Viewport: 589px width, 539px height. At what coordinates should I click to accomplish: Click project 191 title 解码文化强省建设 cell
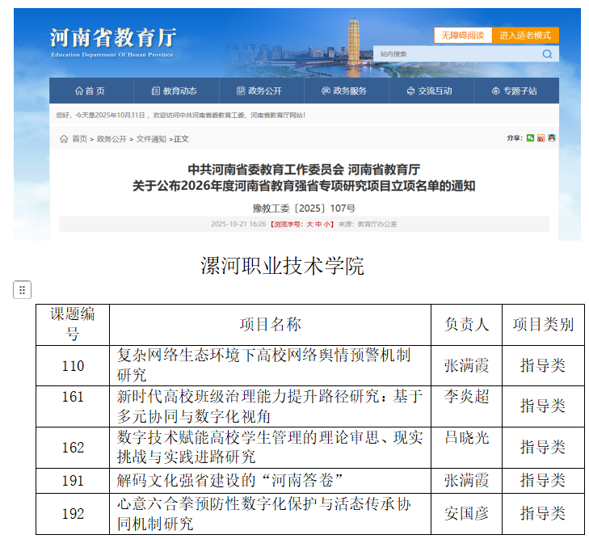point(231,480)
